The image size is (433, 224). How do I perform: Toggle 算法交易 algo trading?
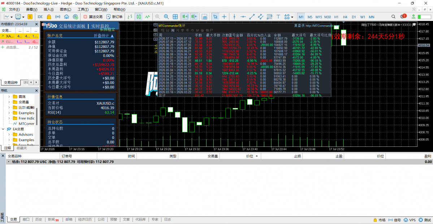[93, 17]
